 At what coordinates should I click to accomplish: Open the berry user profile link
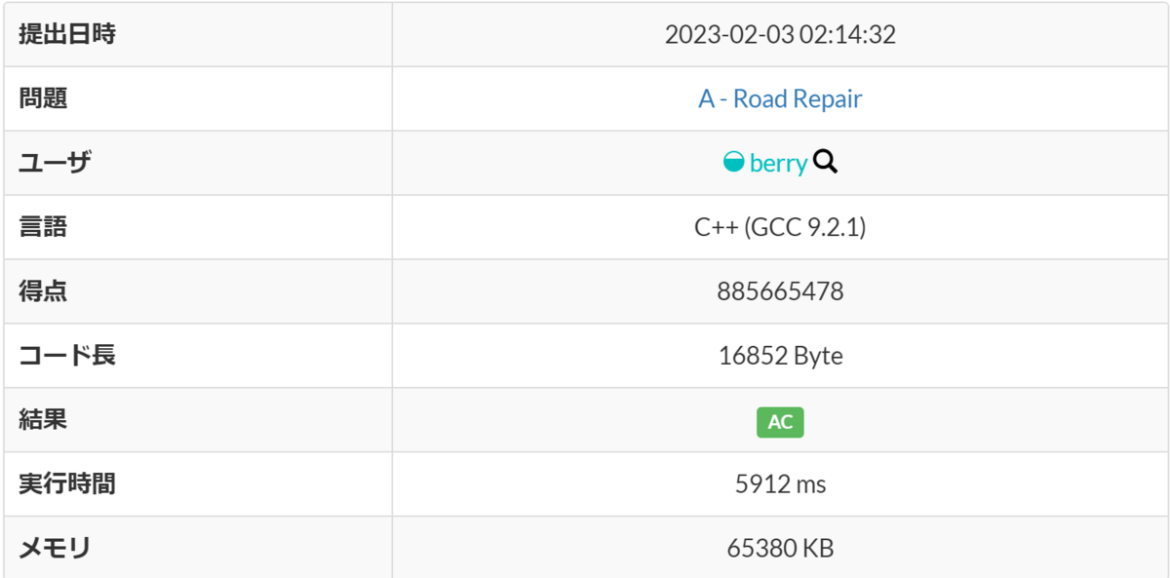[779, 164]
